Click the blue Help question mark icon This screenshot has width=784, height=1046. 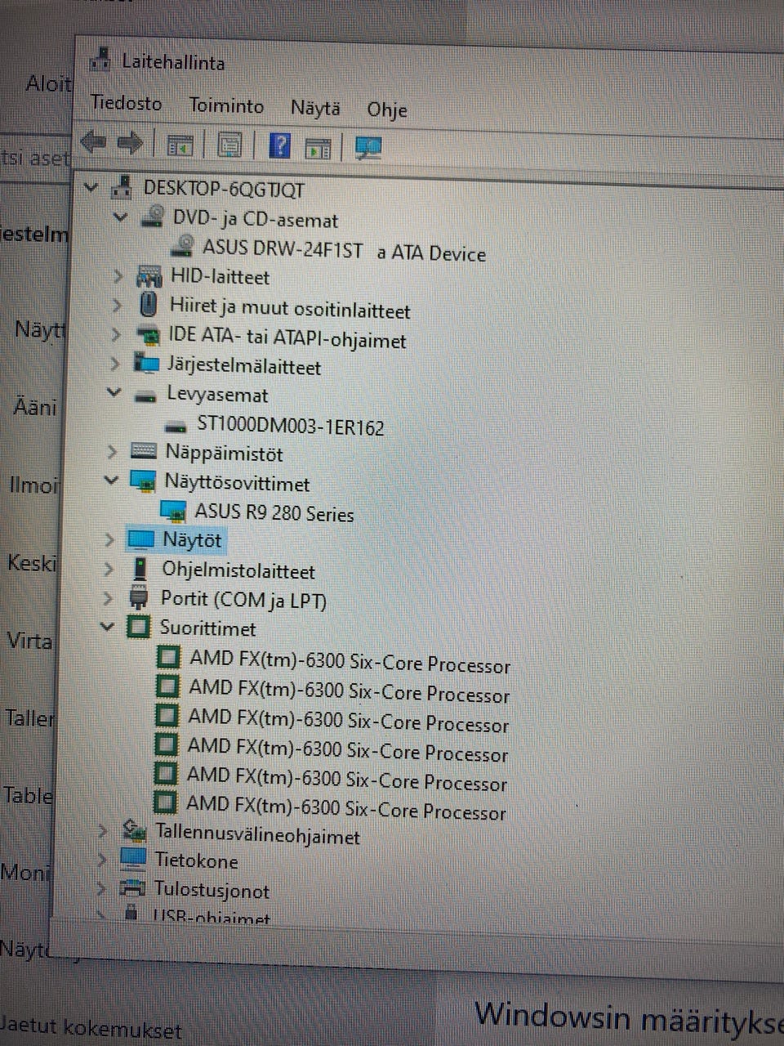pyautogui.click(x=279, y=146)
